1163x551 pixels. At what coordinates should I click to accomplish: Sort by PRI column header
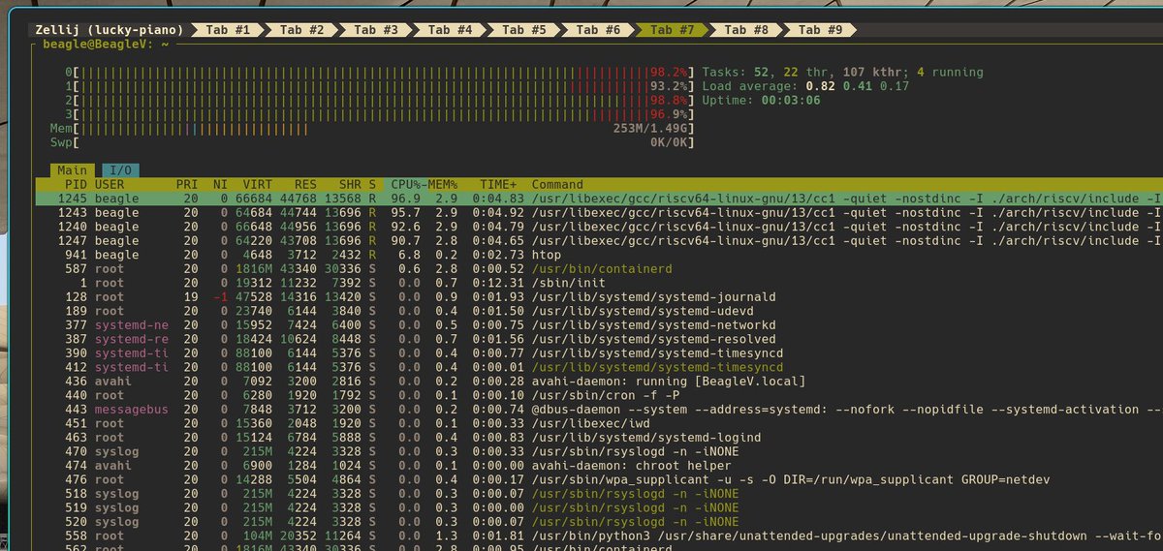pyautogui.click(x=187, y=184)
